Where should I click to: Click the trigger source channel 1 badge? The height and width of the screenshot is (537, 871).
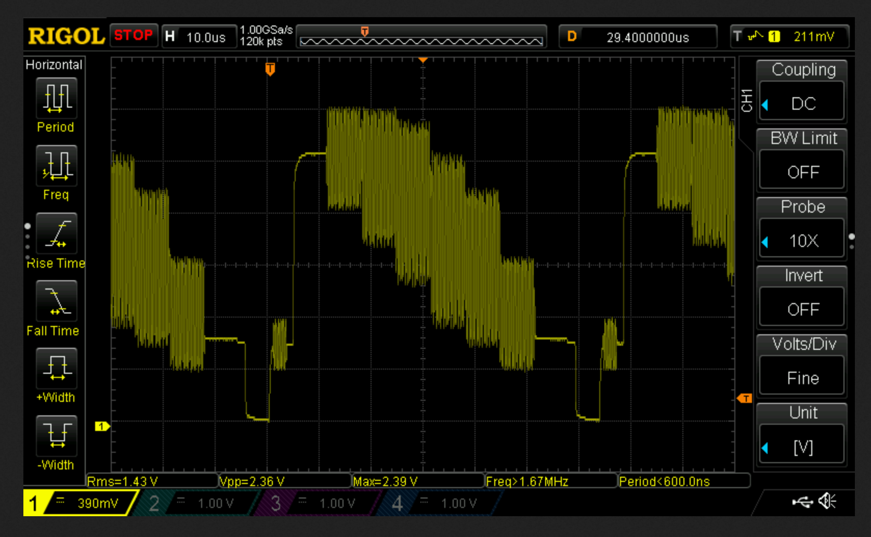coord(774,36)
